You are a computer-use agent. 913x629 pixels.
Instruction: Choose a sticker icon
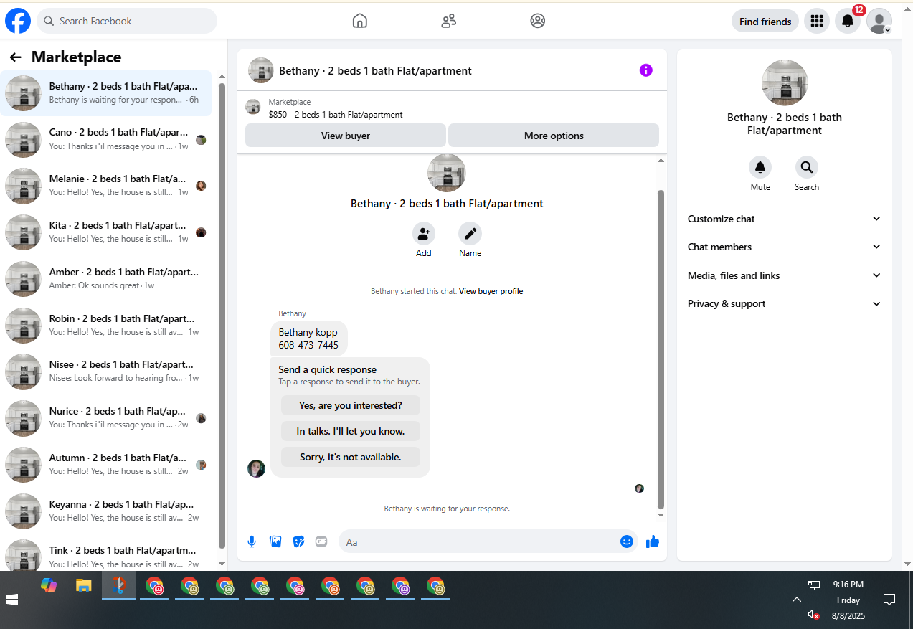pos(298,541)
